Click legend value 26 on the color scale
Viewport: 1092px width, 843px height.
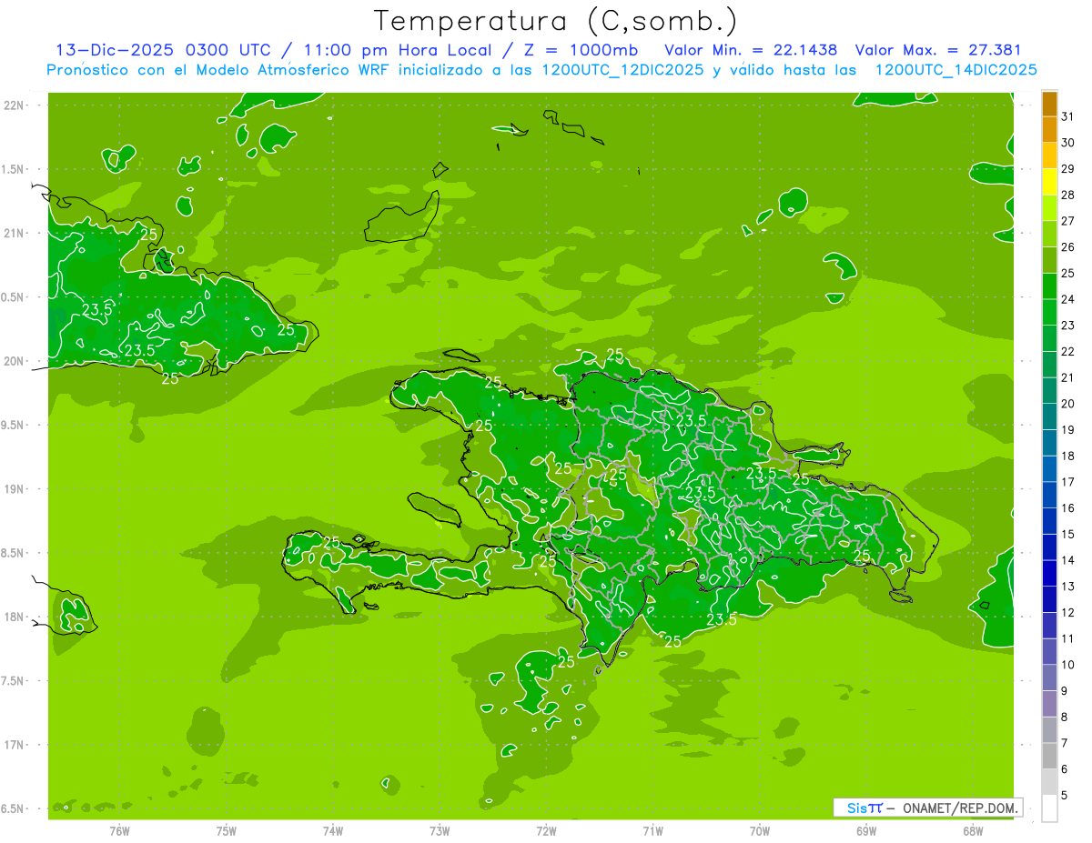[1067, 247]
